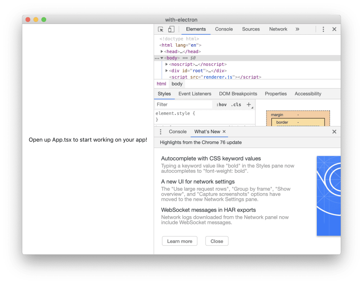Switch to the Network tab

tap(278, 29)
